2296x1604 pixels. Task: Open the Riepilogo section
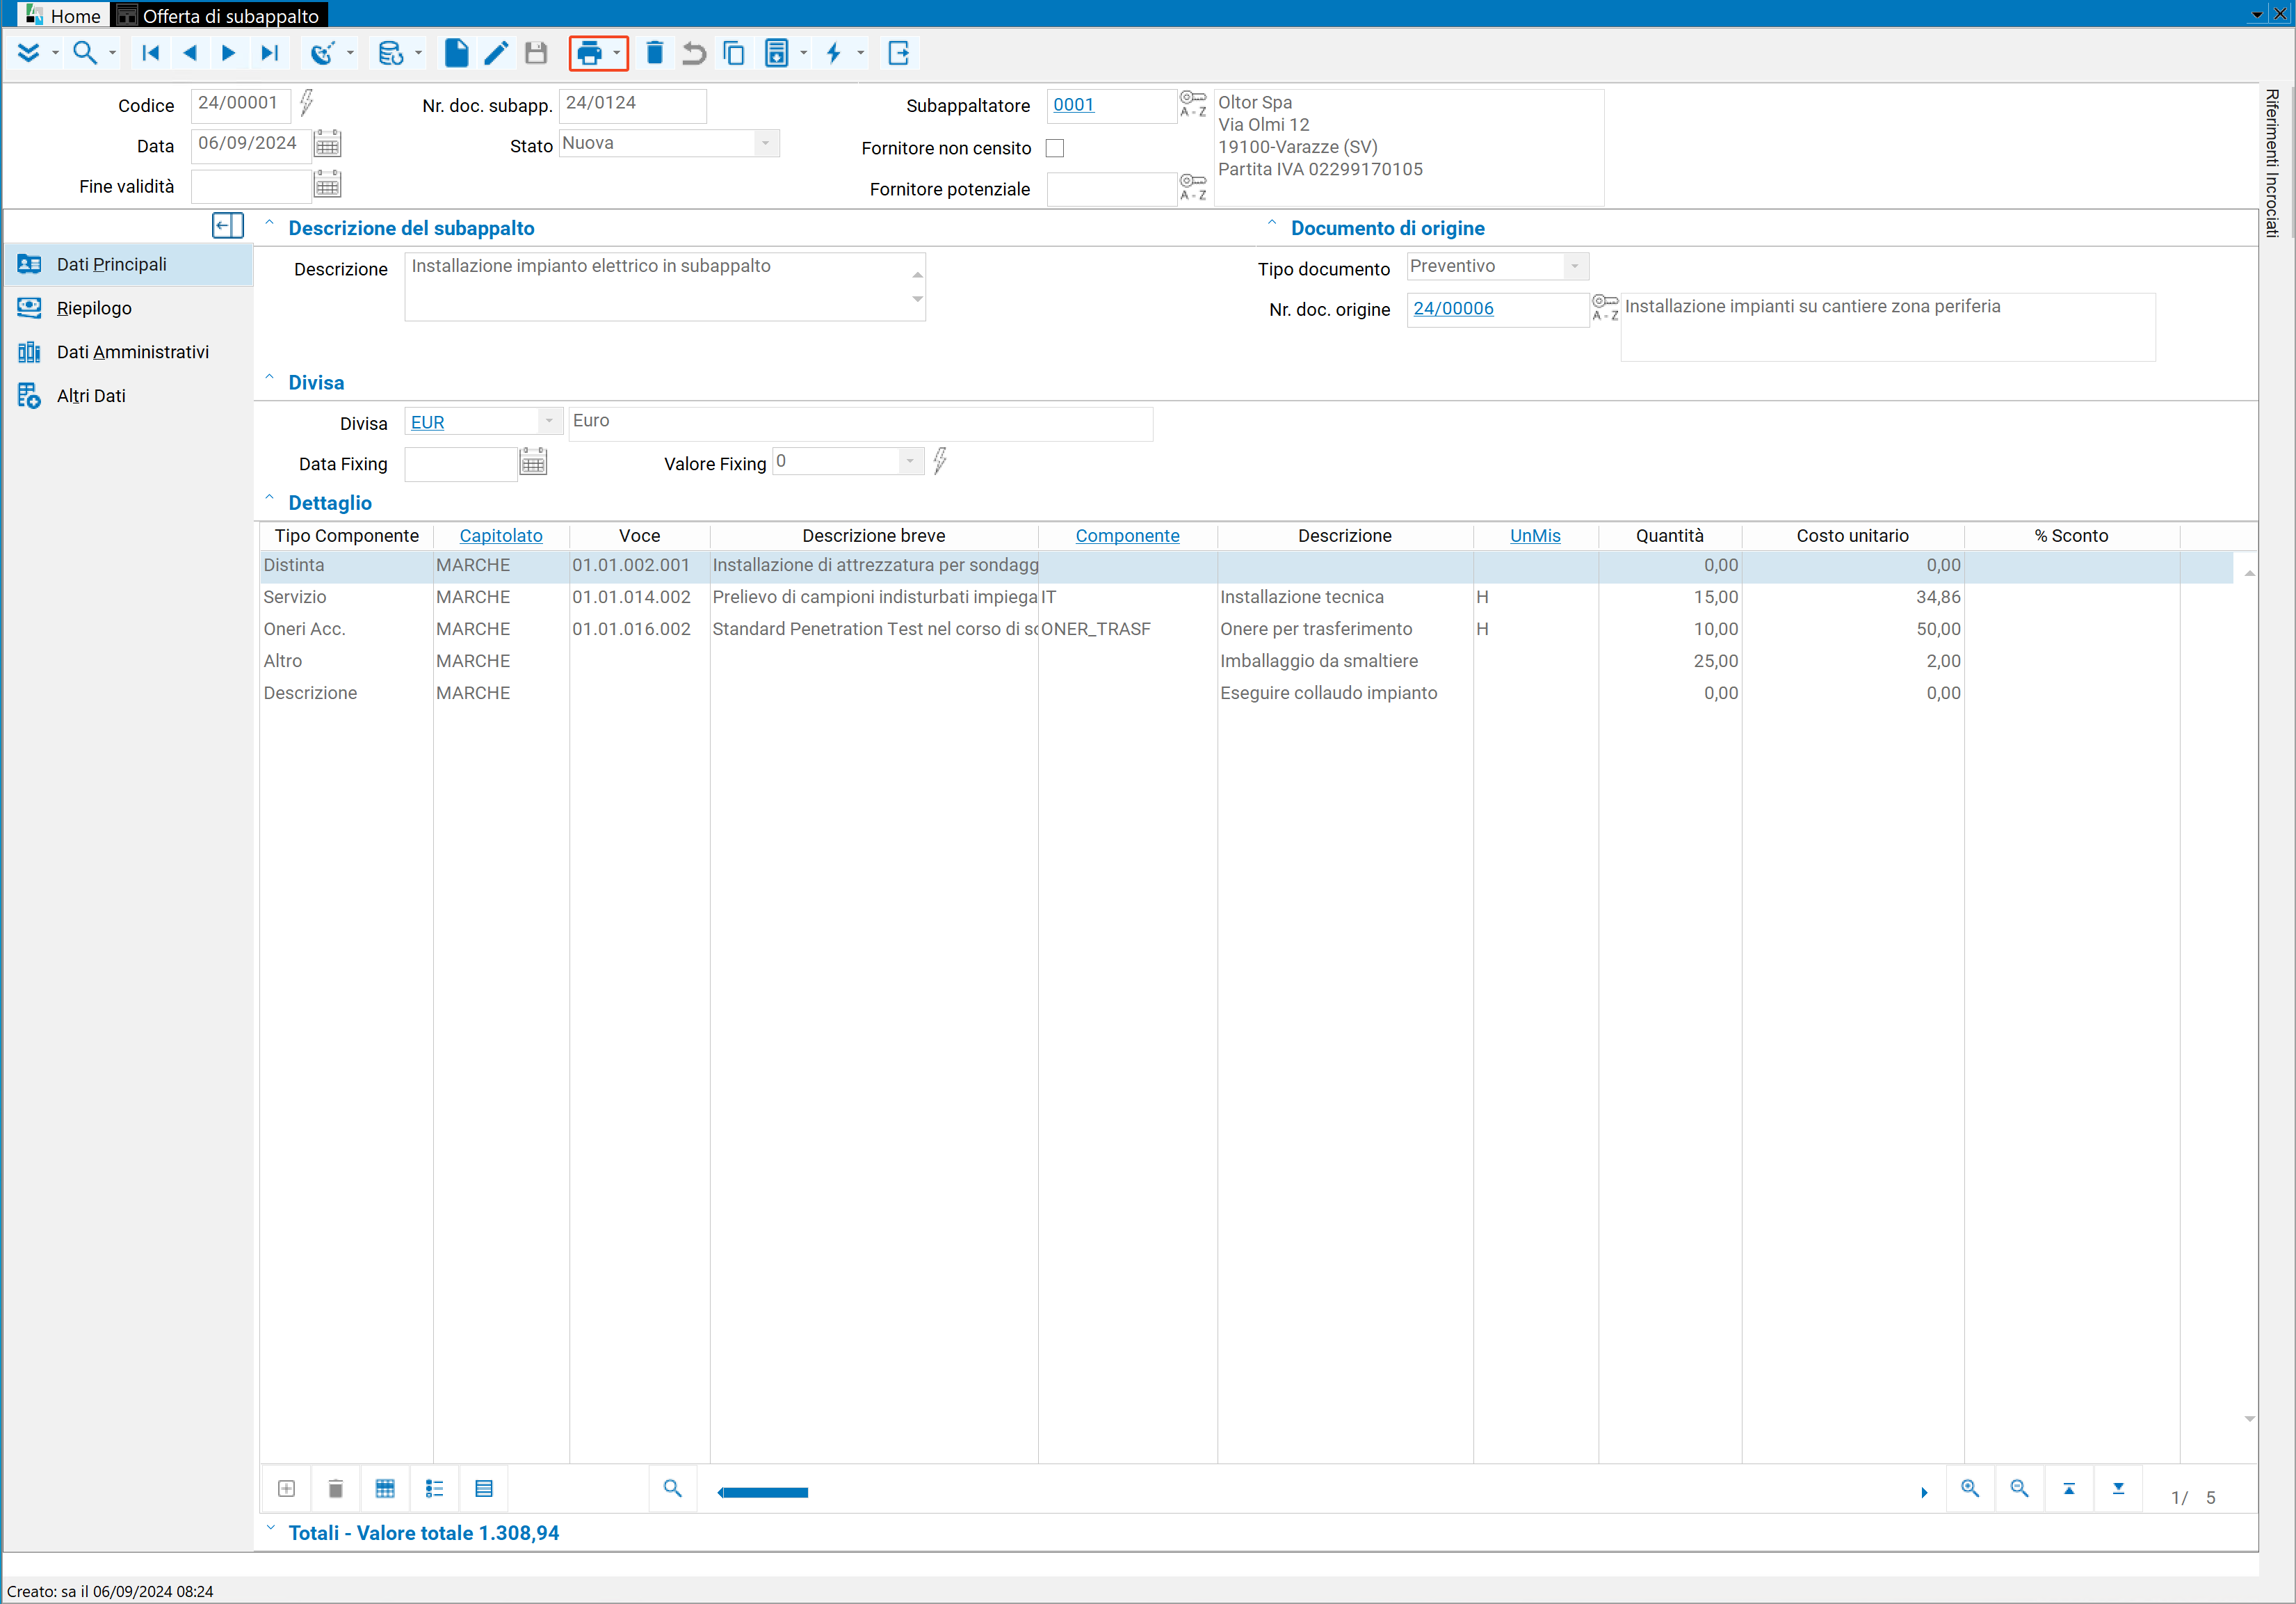pyautogui.click(x=128, y=308)
